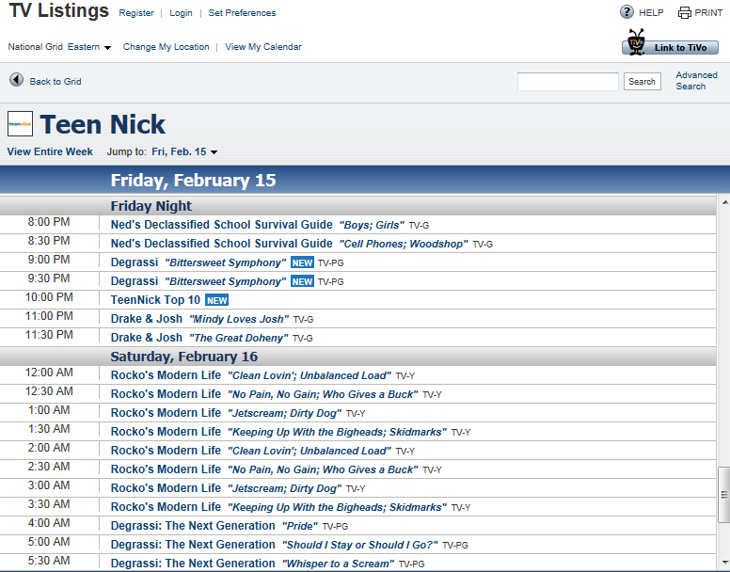Open Set Preferences
The image size is (730, 572).
point(242,13)
